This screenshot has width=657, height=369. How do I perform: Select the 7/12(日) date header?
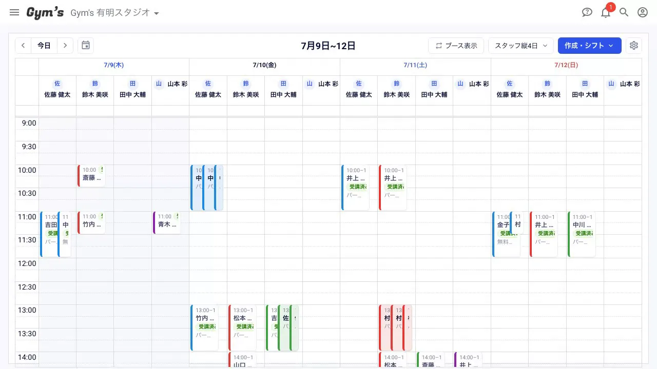(566, 65)
